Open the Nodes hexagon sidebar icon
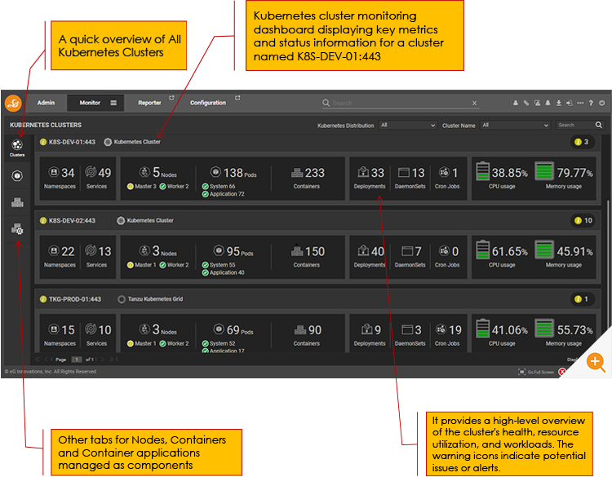 click(17, 176)
